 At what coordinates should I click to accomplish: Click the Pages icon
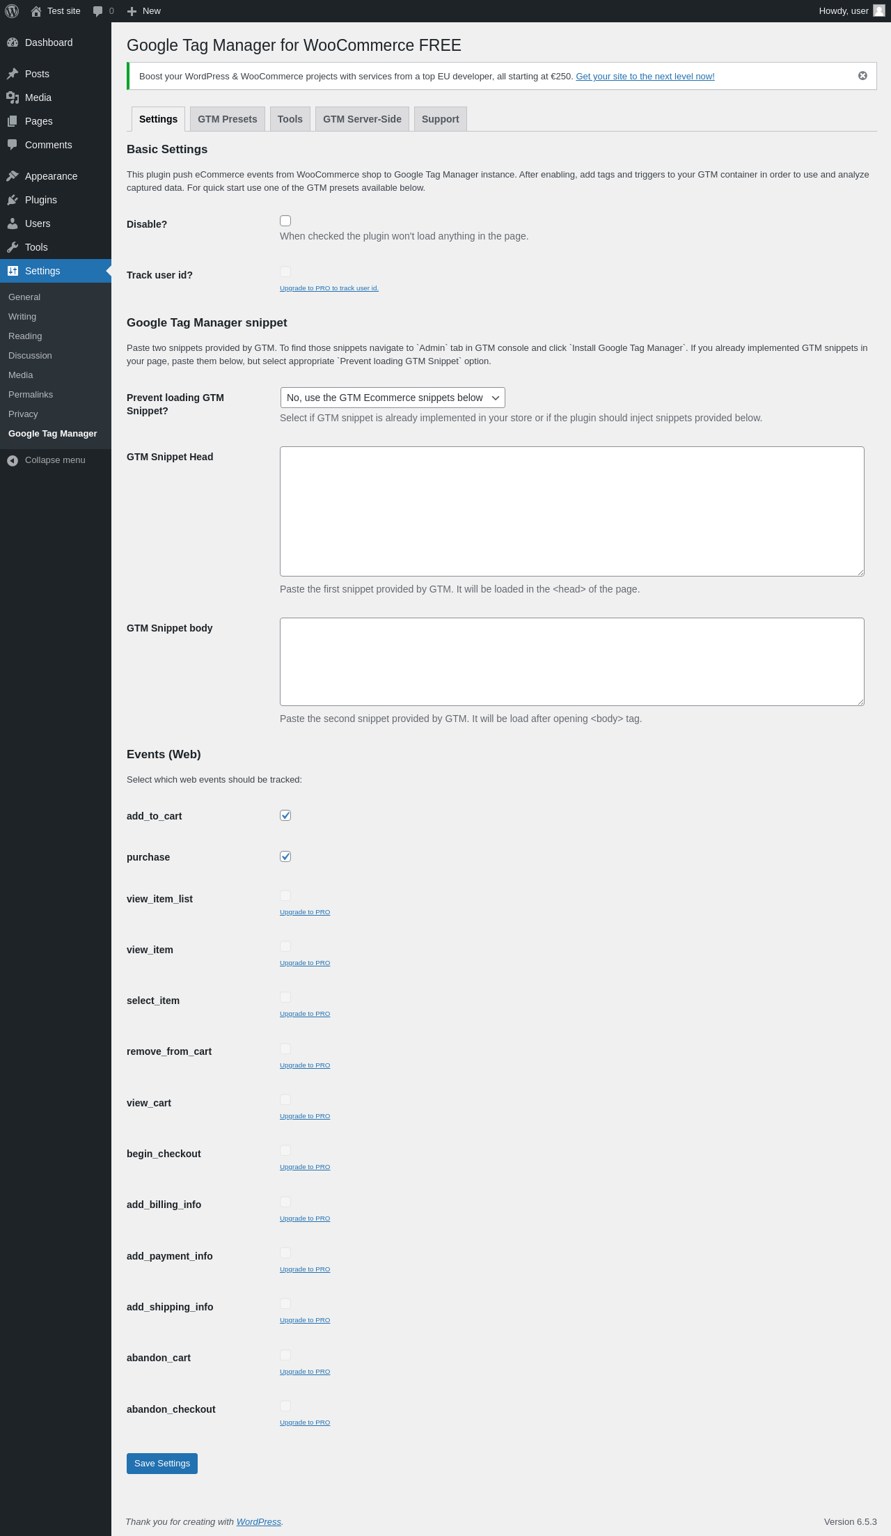pos(13,121)
